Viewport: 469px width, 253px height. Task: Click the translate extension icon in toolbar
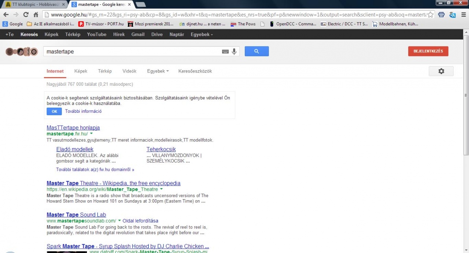[x=453, y=15]
